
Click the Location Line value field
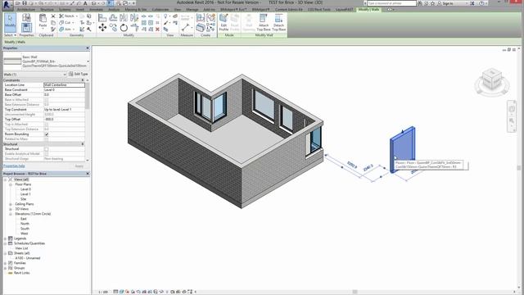pos(64,85)
